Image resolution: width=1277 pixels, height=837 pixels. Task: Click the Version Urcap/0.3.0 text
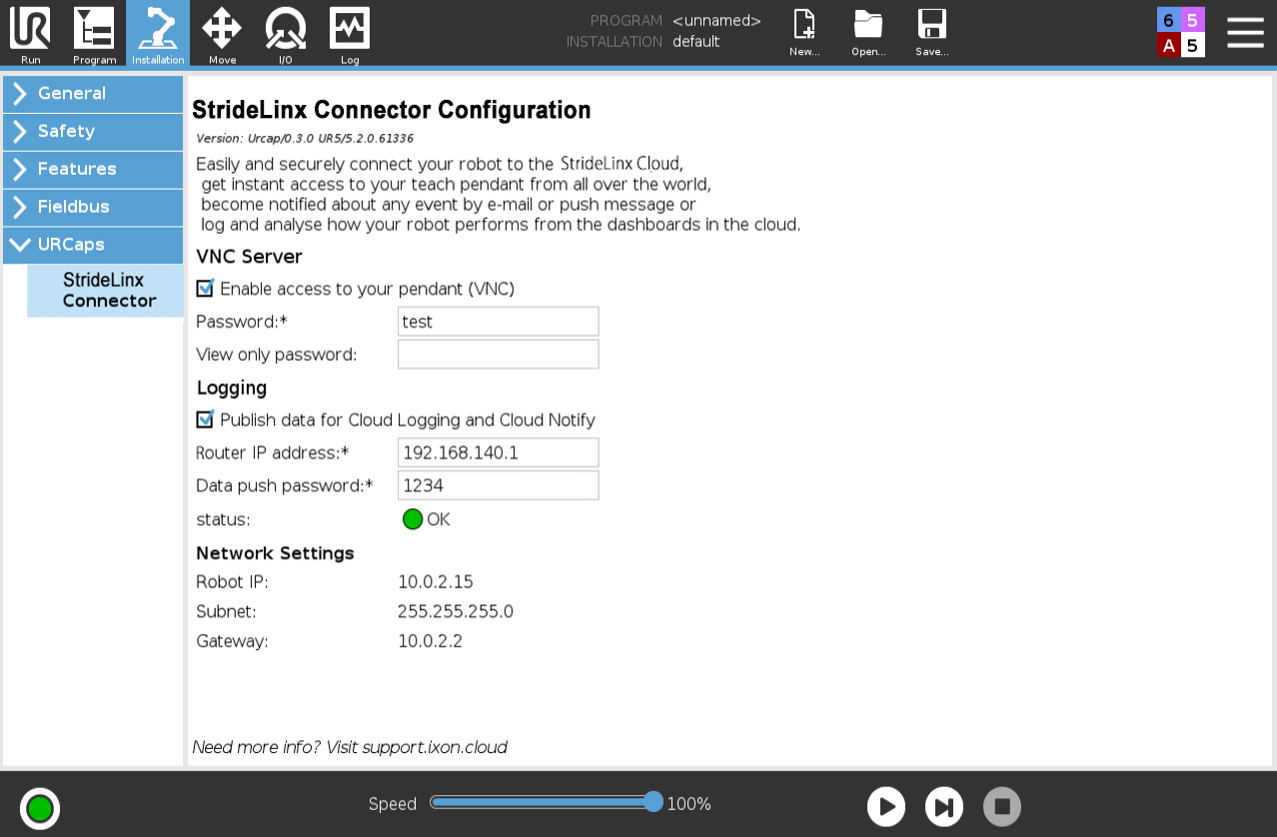(305, 139)
